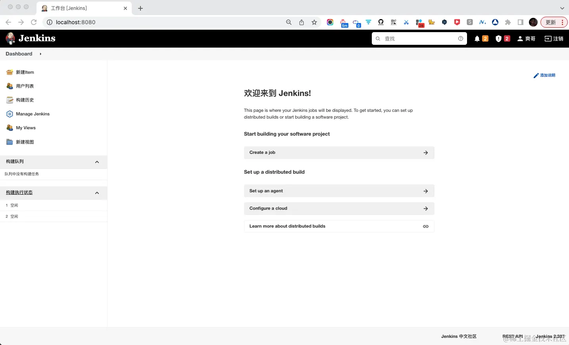569x345 pixels.
Task: Open Learn more about distributed builds
Action: (x=339, y=226)
